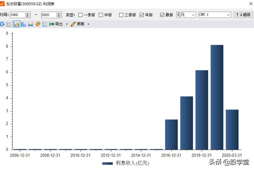Open the 导出 export dropdown arrow
The width and height of the screenshot is (254, 170).
[x=67, y=25]
